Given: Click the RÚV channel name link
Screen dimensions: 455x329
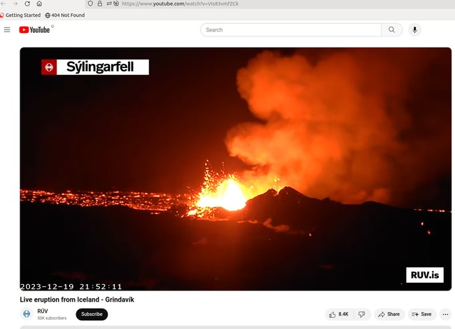Looking at the screenshot, I should click(43, 311).
